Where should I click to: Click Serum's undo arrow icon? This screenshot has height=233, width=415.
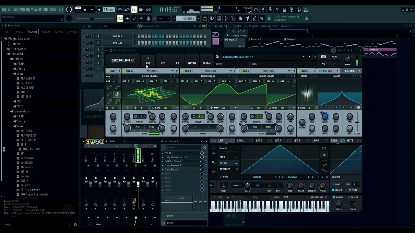pos(323,64)
